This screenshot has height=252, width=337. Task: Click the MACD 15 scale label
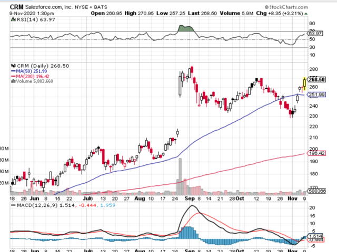312,216
